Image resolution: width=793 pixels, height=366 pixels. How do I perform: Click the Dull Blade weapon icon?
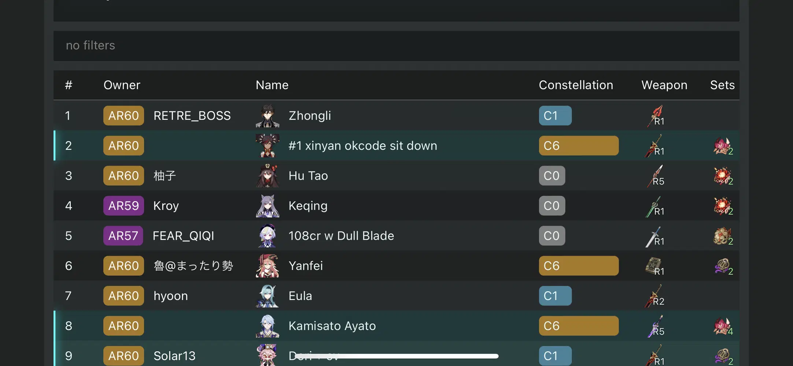click(654, 236)
